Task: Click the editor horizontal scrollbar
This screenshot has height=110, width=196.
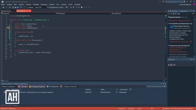Action: (x=86, y=81)
